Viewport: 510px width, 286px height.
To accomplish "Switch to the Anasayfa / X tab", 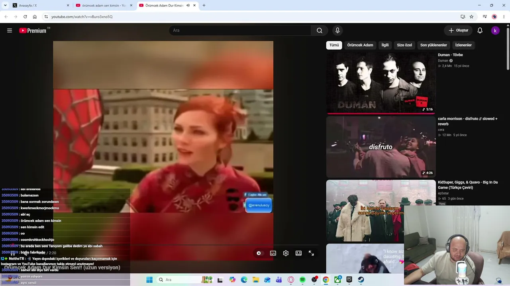I will tap(41, 6).
